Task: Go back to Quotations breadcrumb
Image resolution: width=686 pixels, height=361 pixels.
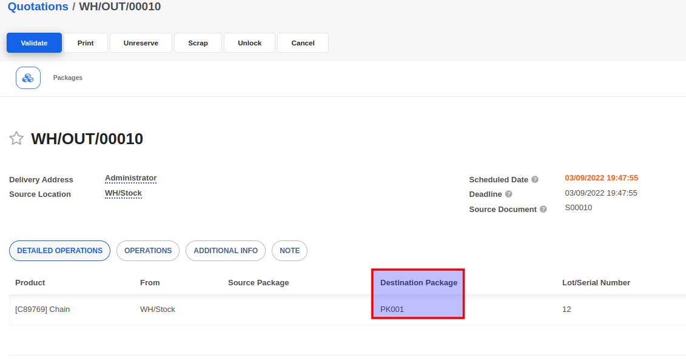Action: [38, 7]
